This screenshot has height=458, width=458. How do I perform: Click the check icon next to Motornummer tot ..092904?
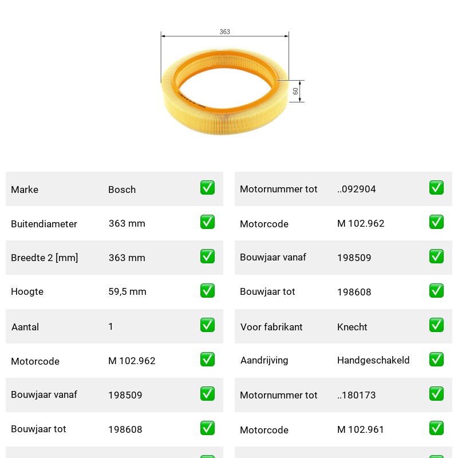click(436, 188)
